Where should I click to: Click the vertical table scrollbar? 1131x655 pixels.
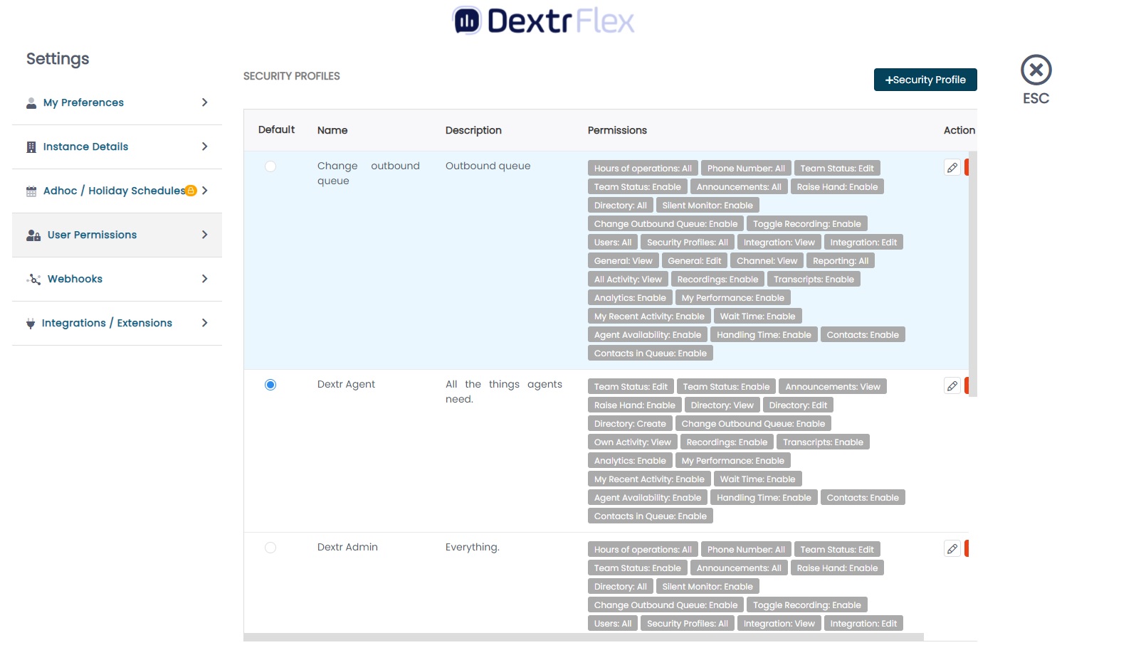coord(973,274)
